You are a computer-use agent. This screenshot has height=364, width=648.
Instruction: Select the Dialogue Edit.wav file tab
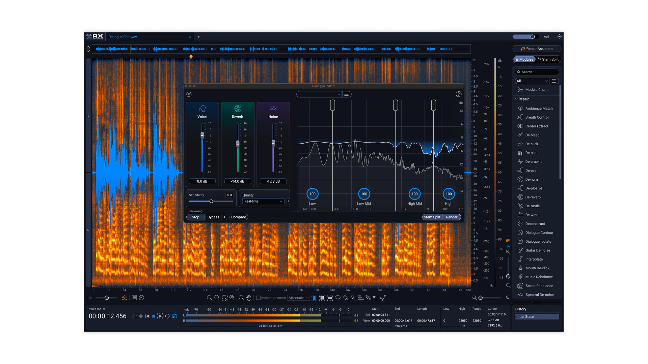(123, 37)
